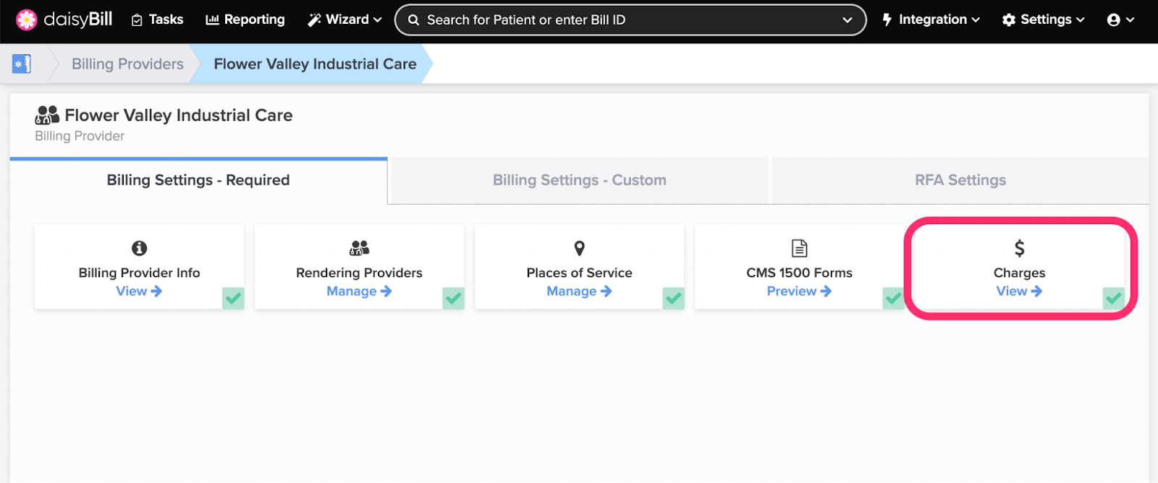Expand the Settings dropdown chevron
The height and width of the screenshot is (483, 1158).
tap(1081, 20)
